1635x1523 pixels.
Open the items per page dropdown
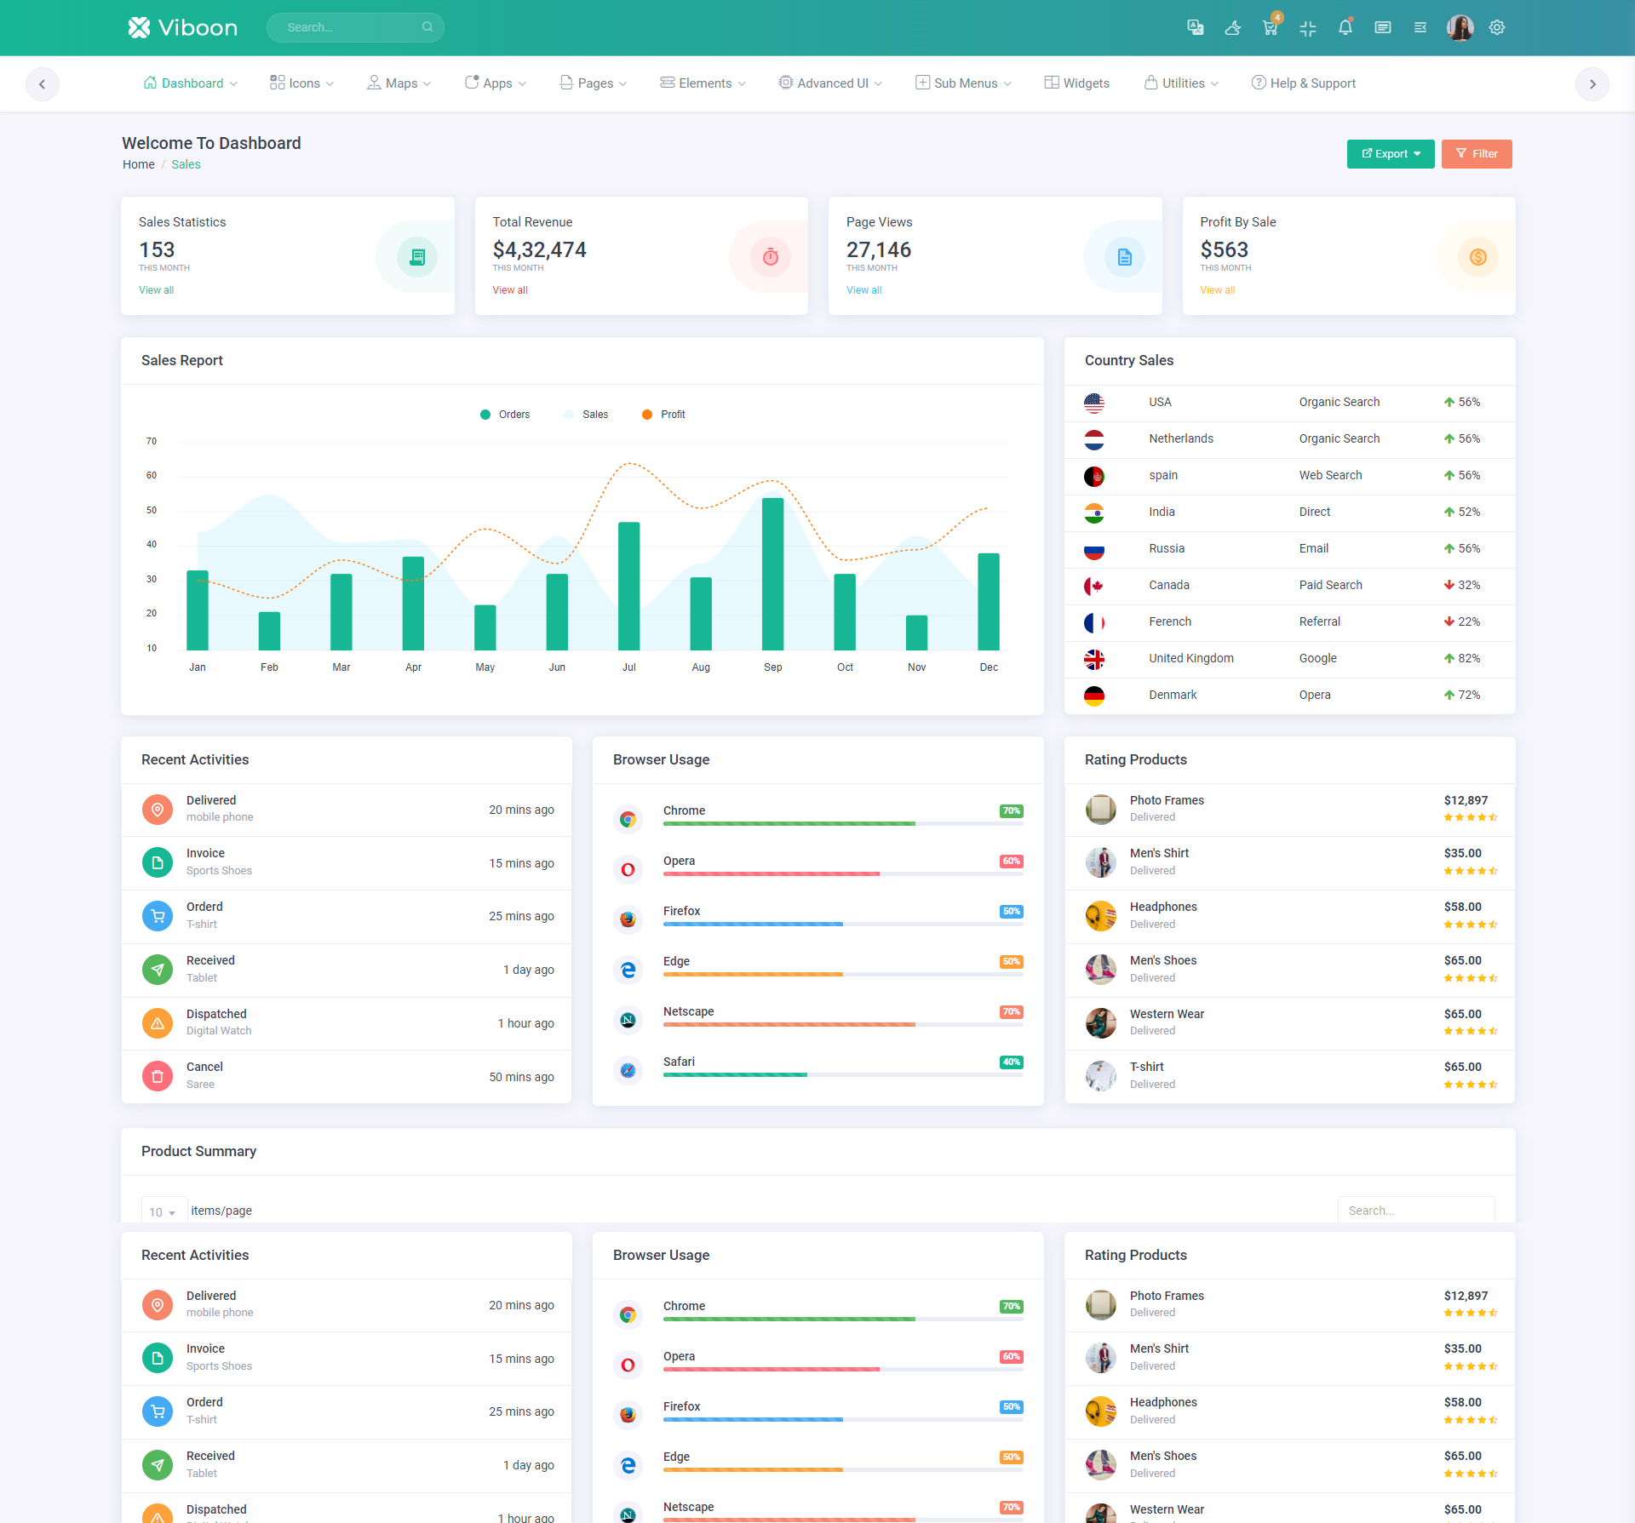pos(163,1211)
